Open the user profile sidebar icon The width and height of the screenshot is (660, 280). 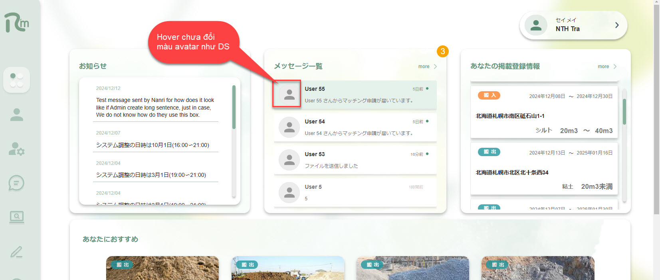tap(16, 115)
